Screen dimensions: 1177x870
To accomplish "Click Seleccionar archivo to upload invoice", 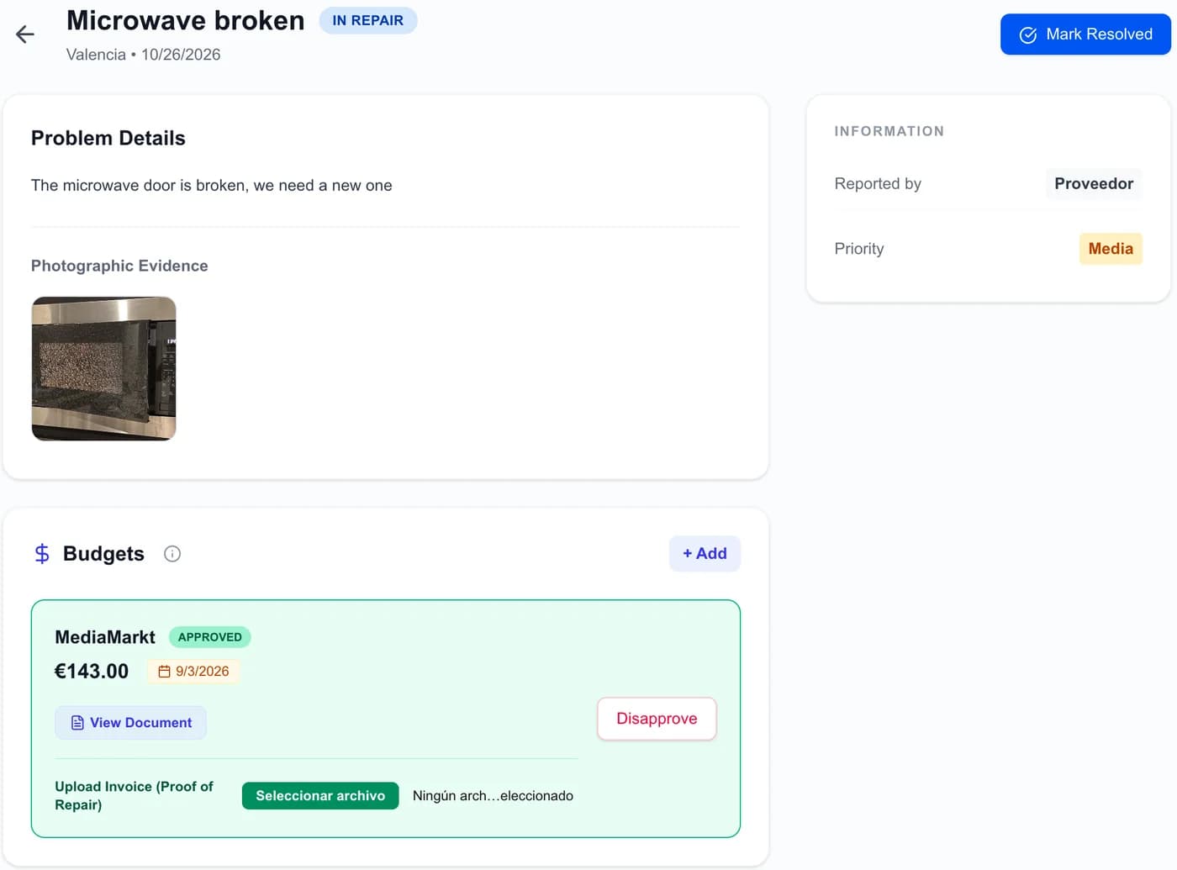I will pyautogui.click(x=320, y=796).
